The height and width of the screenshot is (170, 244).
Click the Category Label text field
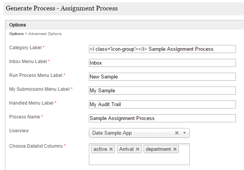162,49
